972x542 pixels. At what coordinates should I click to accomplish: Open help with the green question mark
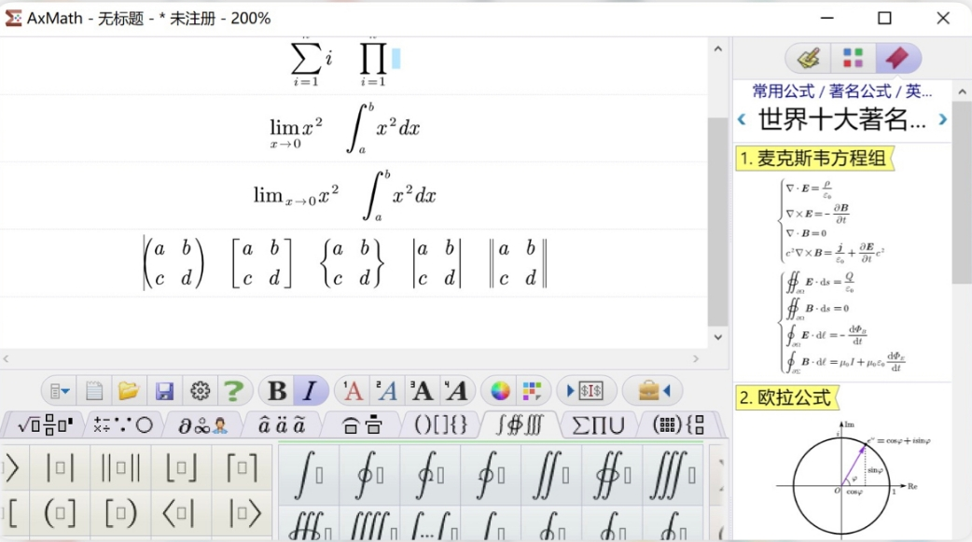[x=233, y=391]
